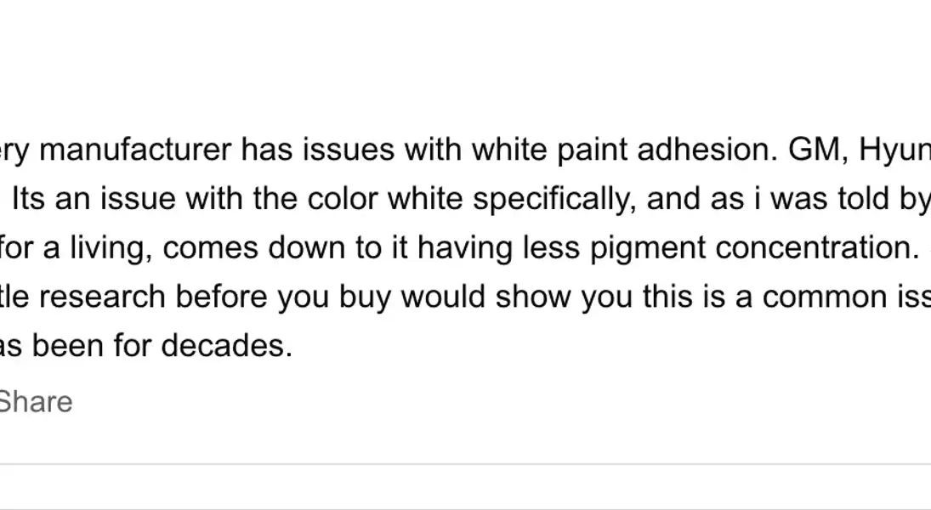Select the partially visible word 'Hyun'

point(894,150)
